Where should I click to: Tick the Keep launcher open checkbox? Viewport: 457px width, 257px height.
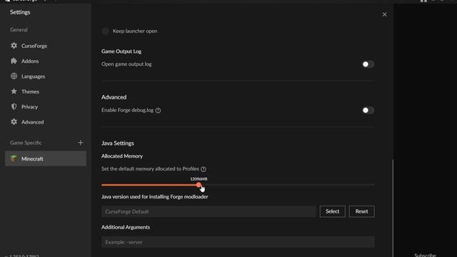click(105, 31)
